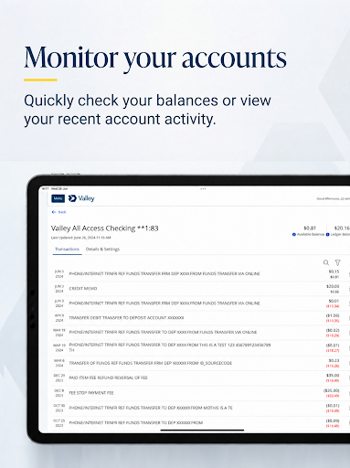The height and width of the screenshot is (468, 350).
Task: Go back using the Back arrow link
Action: [x=59, y=212]
